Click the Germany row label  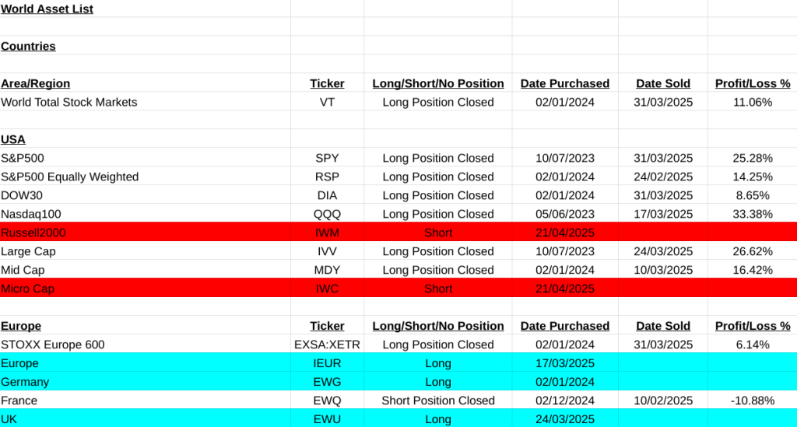(25, 382)
